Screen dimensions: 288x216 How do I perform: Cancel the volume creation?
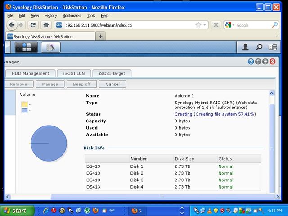pyautogui.click(x=112, y=84)
